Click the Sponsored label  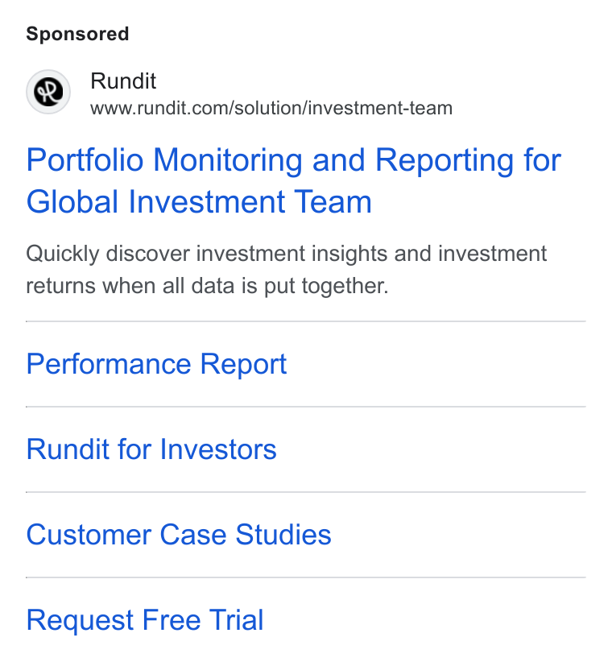(x=77, y=34)
